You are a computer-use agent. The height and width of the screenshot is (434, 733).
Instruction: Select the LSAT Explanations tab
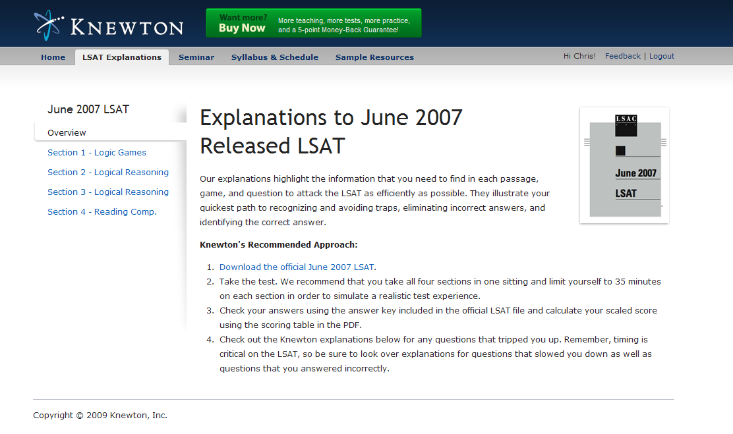[x=122, y=57]
